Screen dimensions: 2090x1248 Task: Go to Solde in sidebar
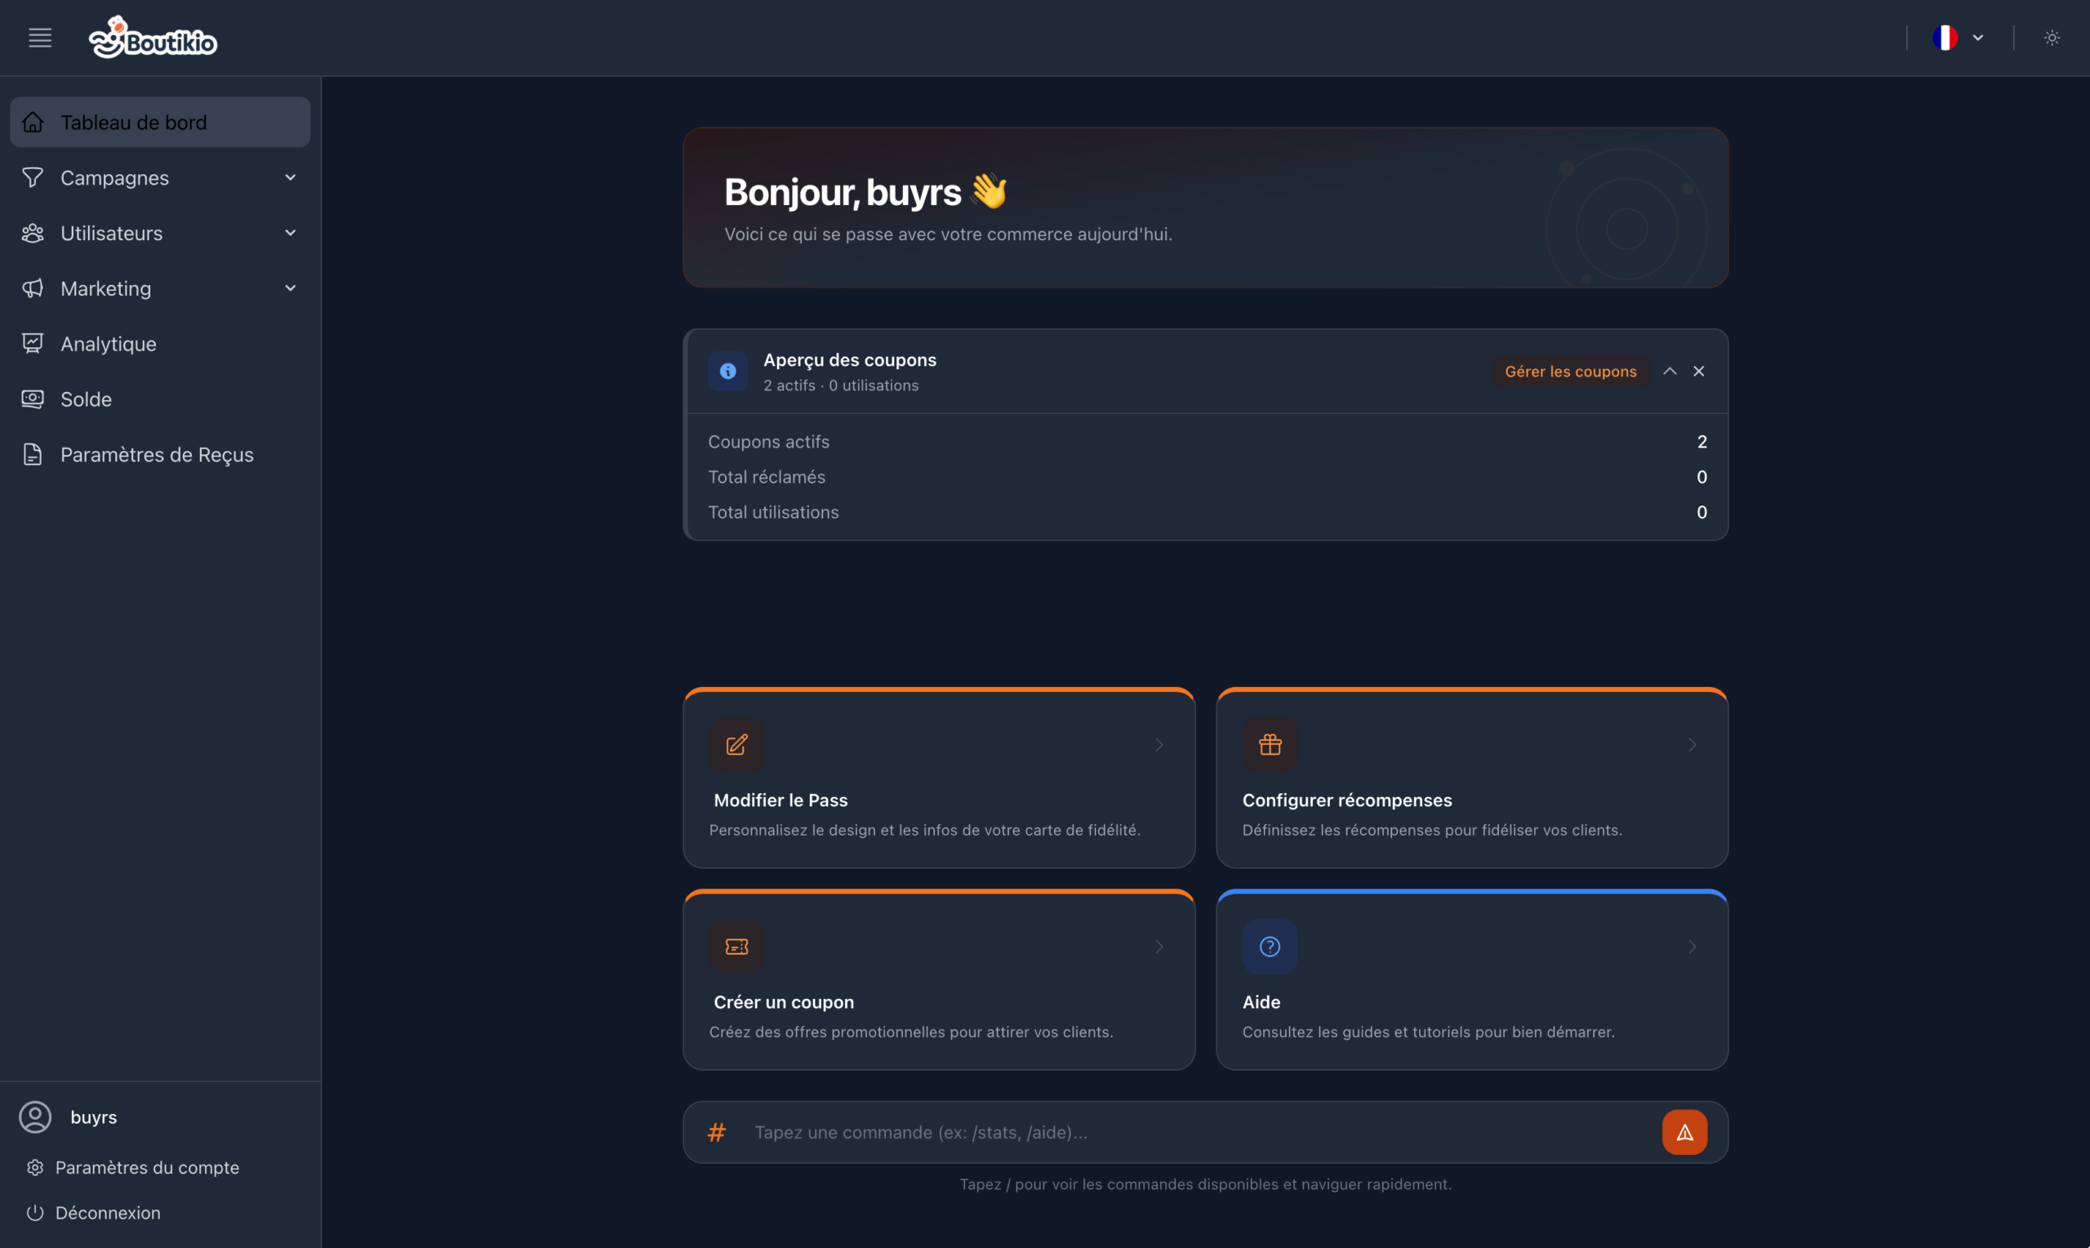point(86,399)
